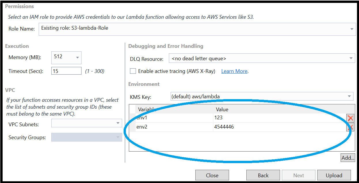Select the env2 variable name cell
359x183 pixels.
point(174,127)
